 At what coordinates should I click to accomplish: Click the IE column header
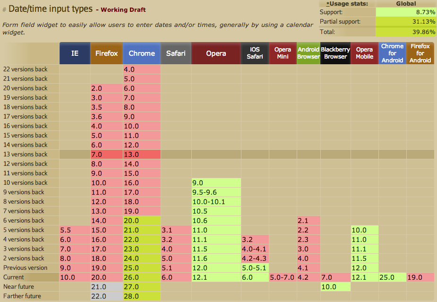(75, 53)
